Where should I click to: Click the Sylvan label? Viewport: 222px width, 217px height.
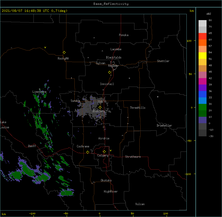[x=100, y=63]
